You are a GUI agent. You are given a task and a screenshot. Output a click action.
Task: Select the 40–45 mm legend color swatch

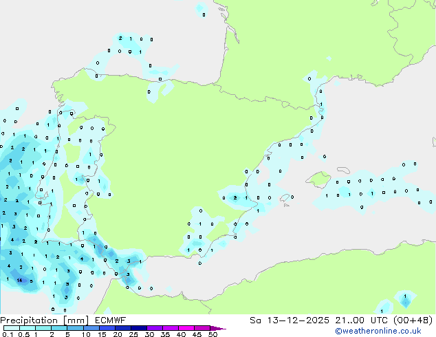tap(186, 328)
